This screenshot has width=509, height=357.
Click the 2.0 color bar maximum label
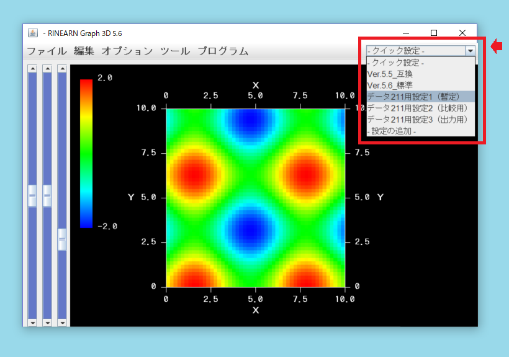click(105, 77)
